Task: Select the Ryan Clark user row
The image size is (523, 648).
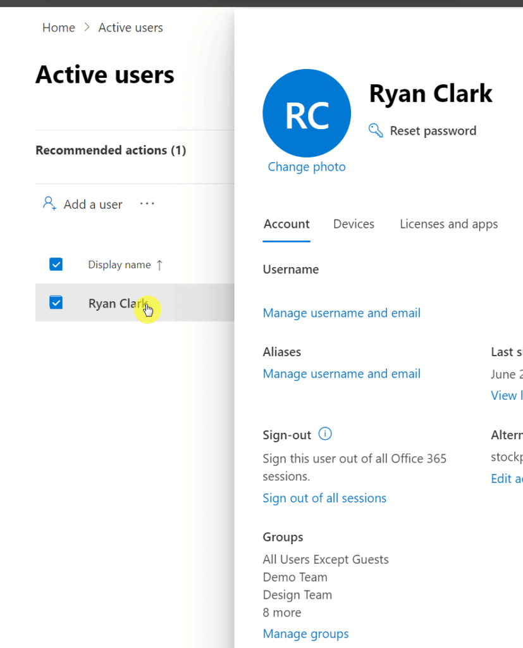Action: tap(135, 302)
